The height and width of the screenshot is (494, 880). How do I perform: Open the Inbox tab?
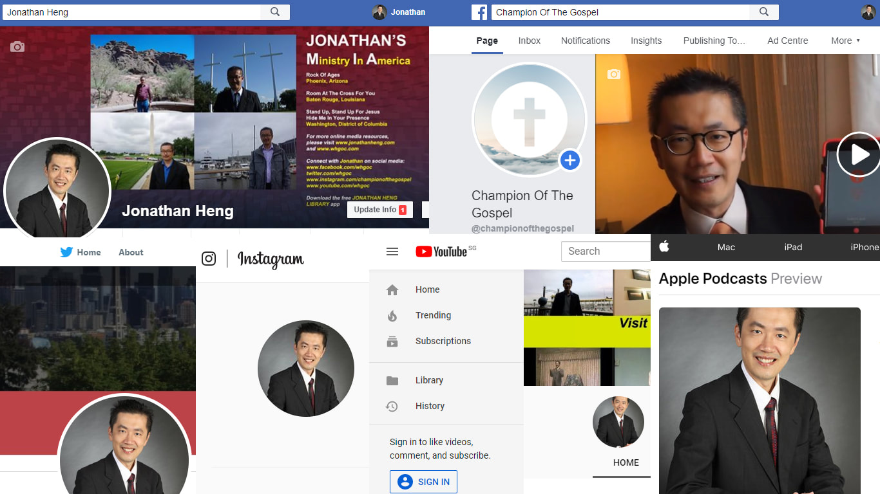[x=530, y=41]
